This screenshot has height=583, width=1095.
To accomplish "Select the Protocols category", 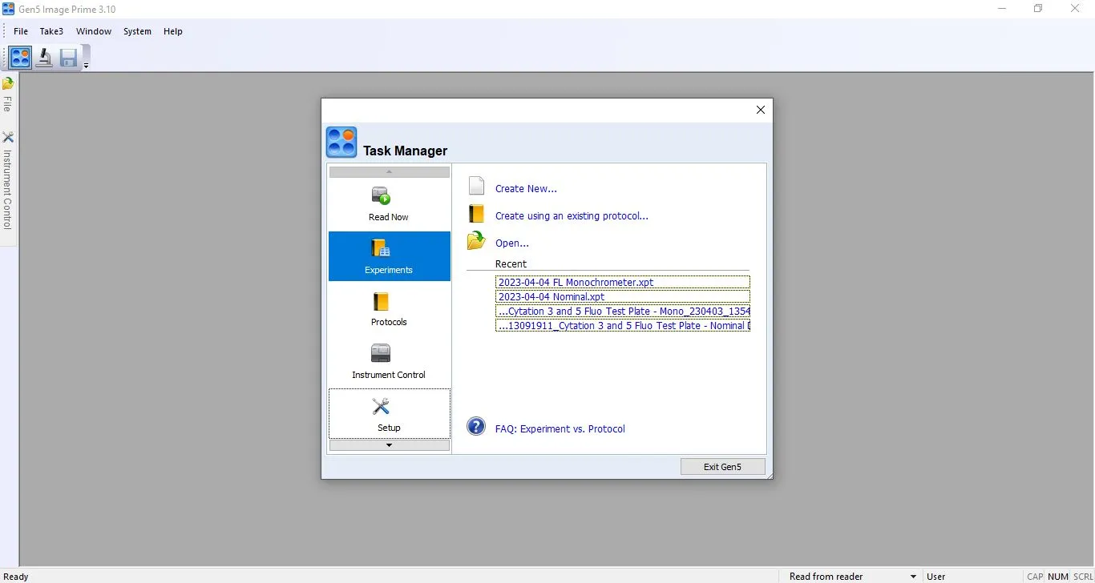I will (x=389, y=309).
